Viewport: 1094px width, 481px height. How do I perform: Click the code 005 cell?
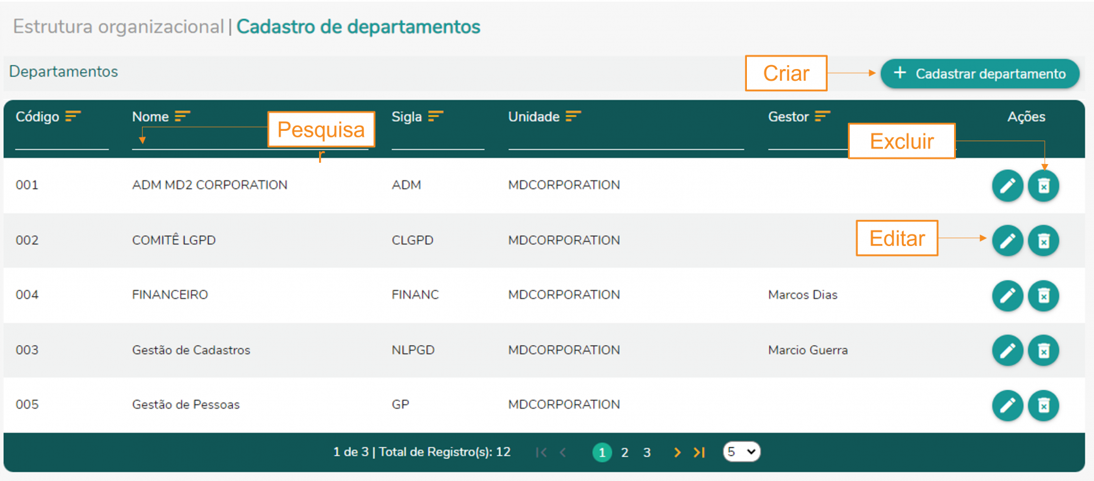click(27, 405)
